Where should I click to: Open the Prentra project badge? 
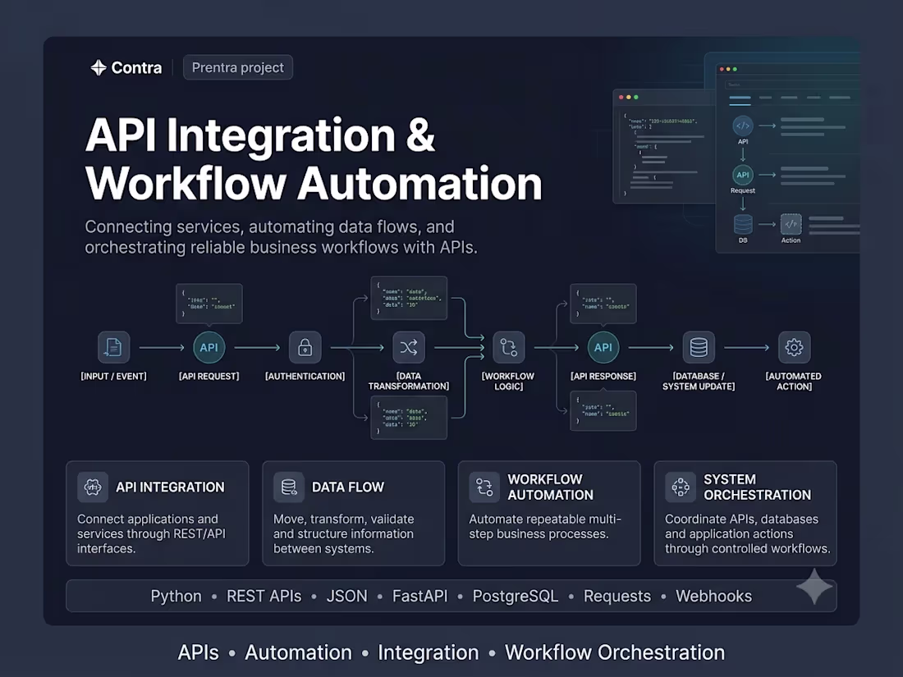tap(238, 67)
